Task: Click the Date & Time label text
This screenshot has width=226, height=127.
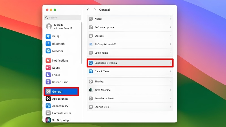Action: click(102, 71)
